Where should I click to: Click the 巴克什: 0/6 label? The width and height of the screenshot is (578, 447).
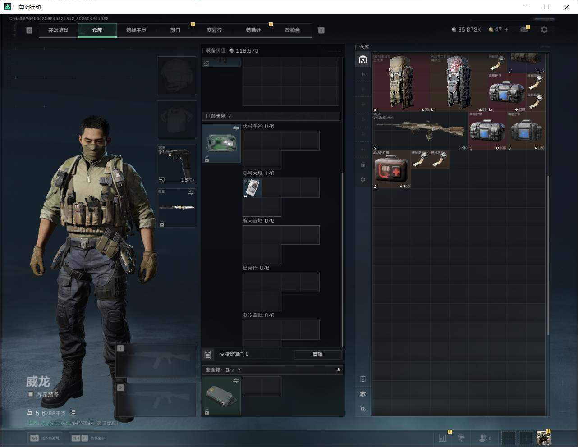pyautogui.click(x=256, y=268)
